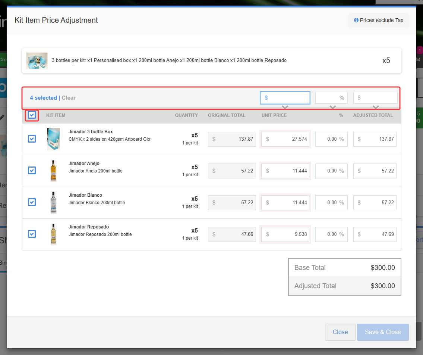This screenshot has height=355, width=423.
Task: Click the Jimador Anejo 200ml bottle description
Action: pyautogui.click(x=95, y=171)
